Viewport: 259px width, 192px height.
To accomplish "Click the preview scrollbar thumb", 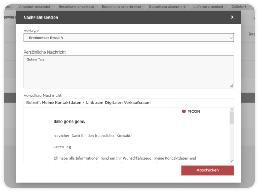I will 232,117.
